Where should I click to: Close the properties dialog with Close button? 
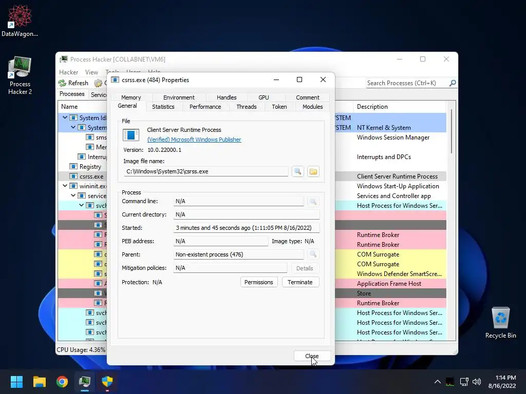coord(312,356)
